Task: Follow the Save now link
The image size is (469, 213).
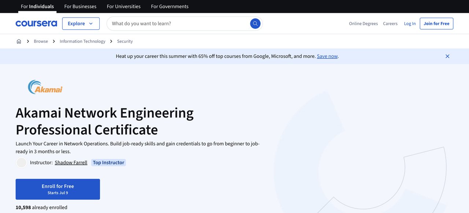Action: coord(327,56)
